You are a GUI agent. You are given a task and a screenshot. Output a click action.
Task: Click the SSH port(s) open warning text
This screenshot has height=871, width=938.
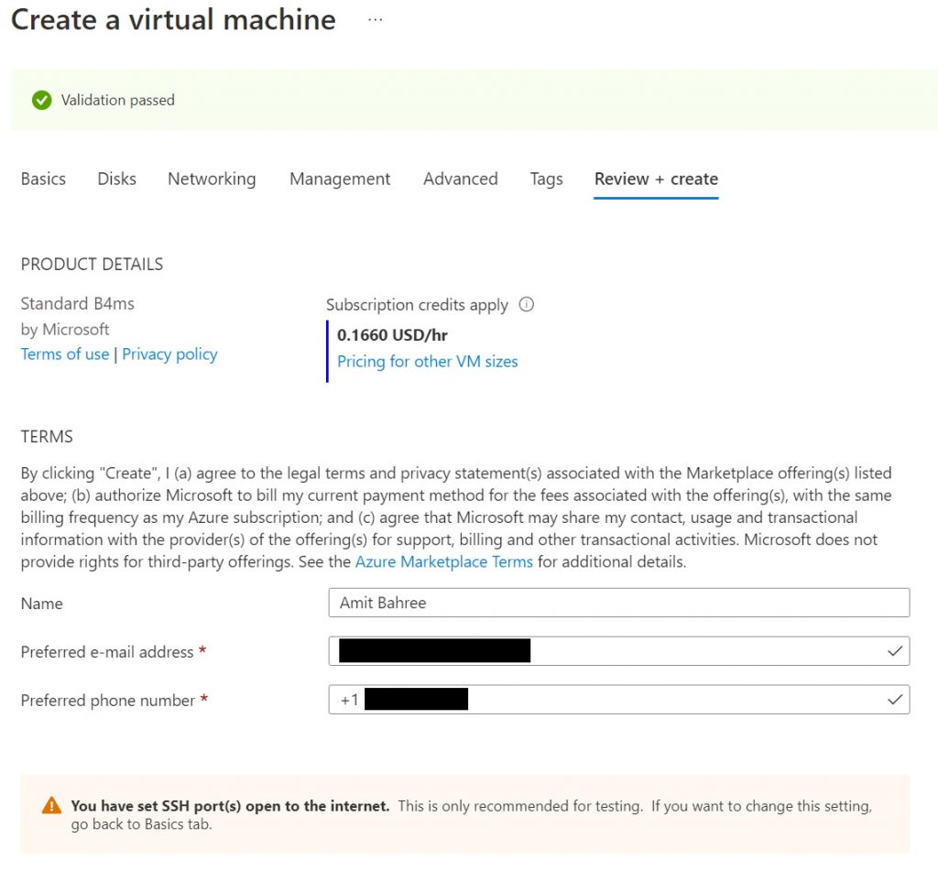tap(472, 814)
